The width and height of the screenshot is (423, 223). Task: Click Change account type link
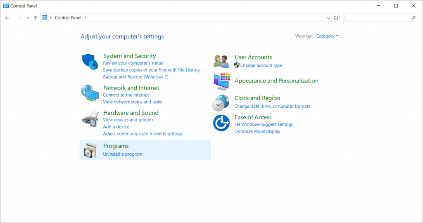(261, 65)
